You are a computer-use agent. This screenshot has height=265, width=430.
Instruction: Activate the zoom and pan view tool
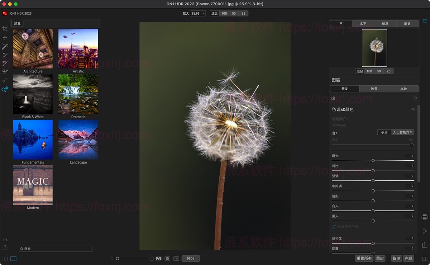coord(5,89)
